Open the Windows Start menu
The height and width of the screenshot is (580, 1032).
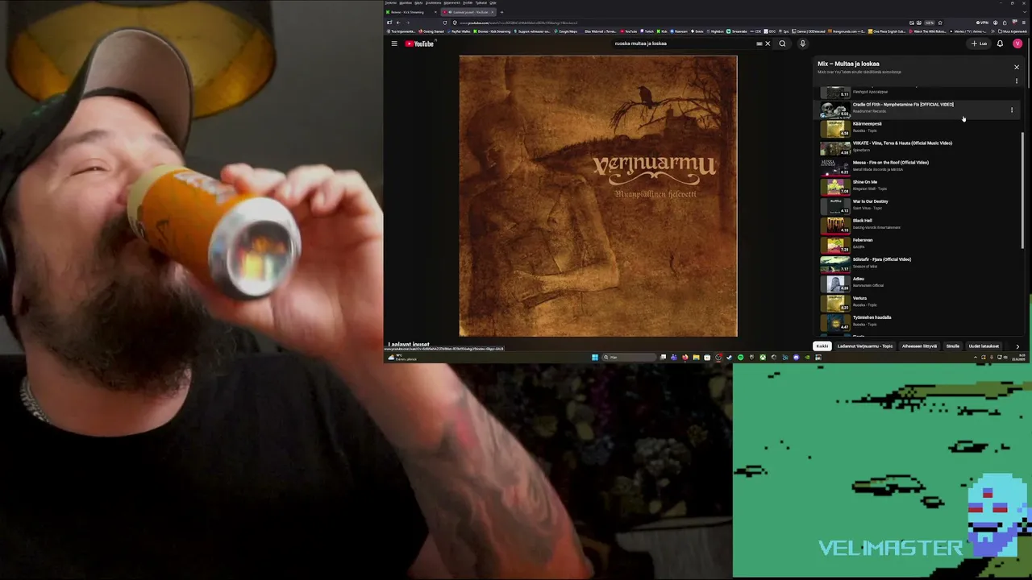click(x=595, y=358)
